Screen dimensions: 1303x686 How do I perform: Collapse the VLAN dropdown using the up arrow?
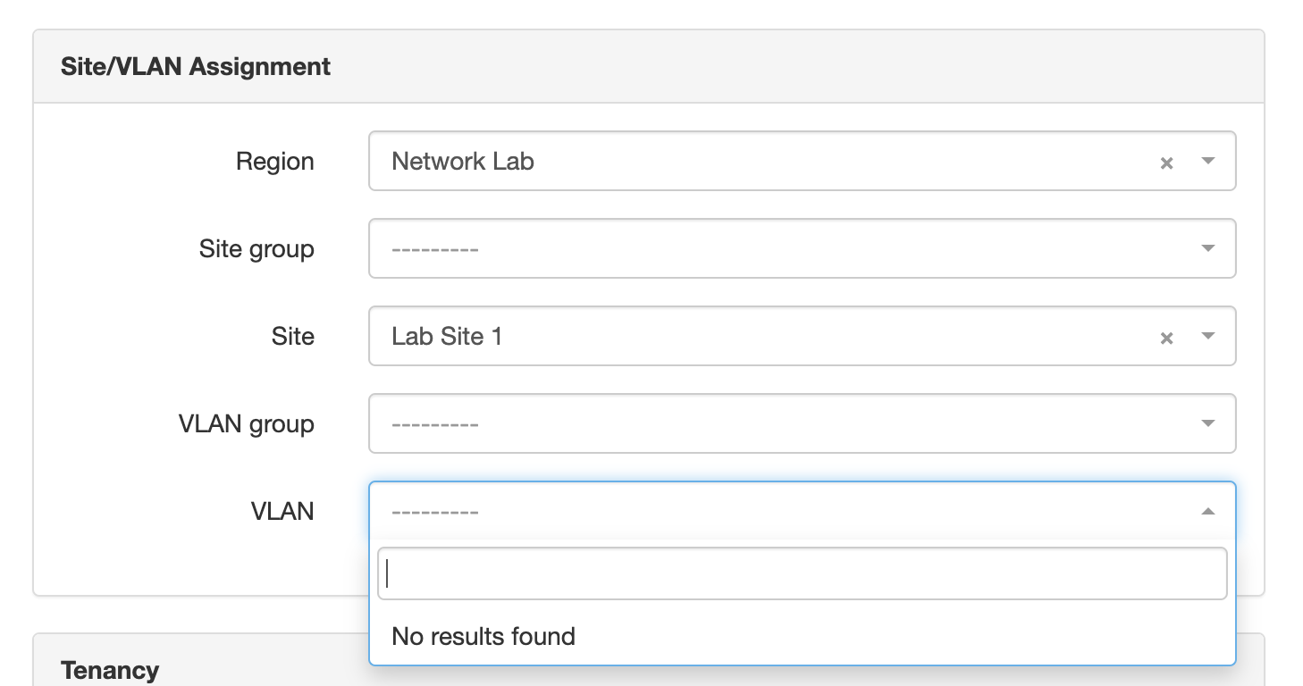click(1208, 511)
